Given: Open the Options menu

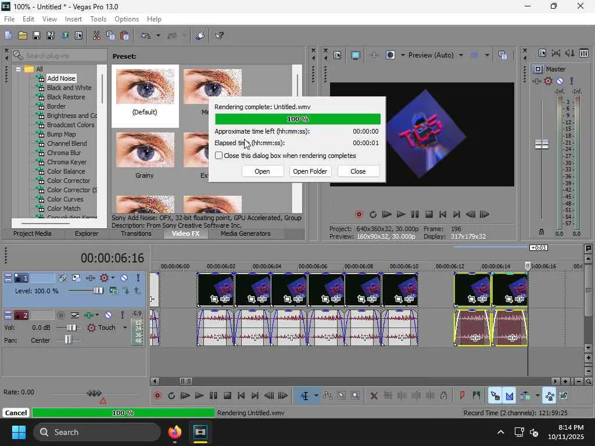Looking at the screenshot, I should (x=127, y=19).
